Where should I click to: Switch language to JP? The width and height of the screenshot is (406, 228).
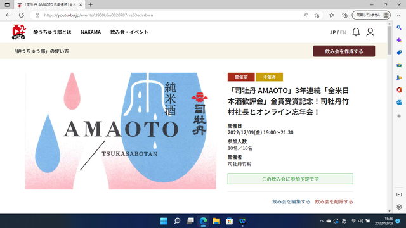[x=332, y=32]
